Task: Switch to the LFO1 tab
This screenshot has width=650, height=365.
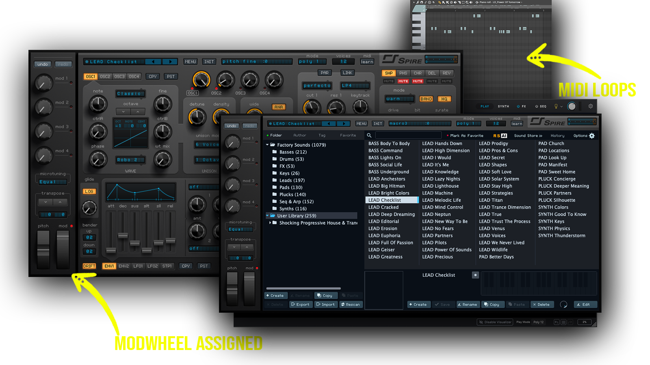Action: pyautogui.click(x=138, y=266)
